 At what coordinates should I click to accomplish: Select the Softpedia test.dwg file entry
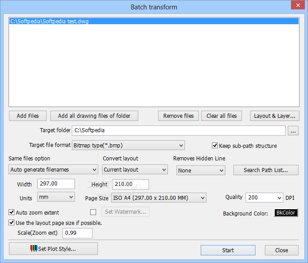click(x=154, y=21)
